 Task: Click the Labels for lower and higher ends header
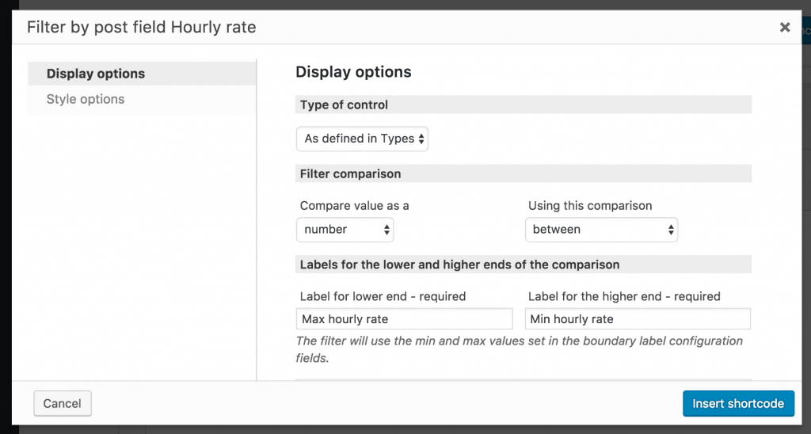coord(524,265)
